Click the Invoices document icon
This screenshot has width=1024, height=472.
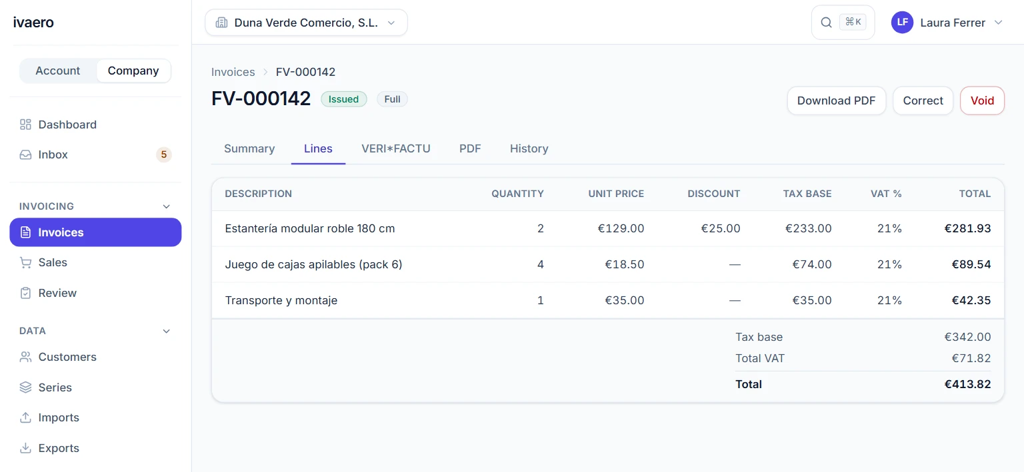pos(25,232)
